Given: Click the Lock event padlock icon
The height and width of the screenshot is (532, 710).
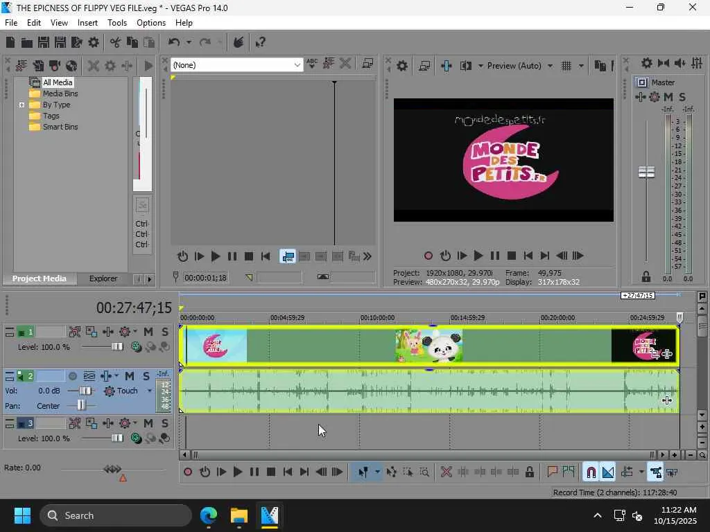Looking at the screenshot, I should (x=529, y=472).
